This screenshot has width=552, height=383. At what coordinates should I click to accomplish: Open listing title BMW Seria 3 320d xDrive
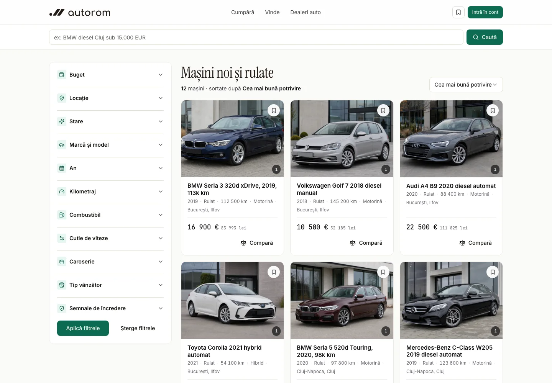[232, 189]
